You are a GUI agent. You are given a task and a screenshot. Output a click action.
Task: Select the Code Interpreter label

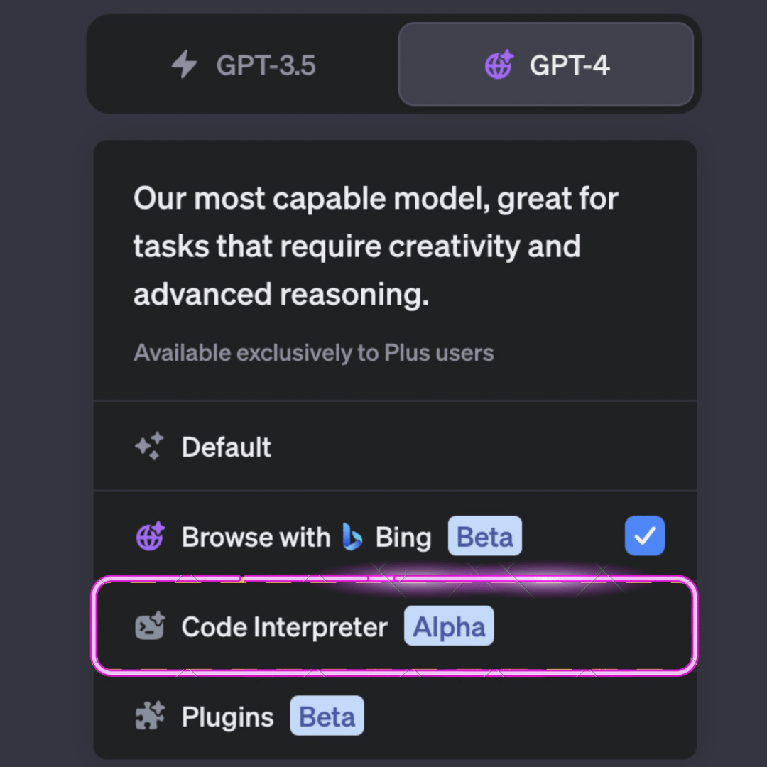pyautogui.click(x=284, y=627)
